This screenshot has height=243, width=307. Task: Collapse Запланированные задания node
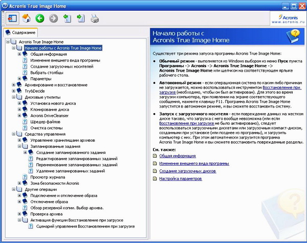19,146
